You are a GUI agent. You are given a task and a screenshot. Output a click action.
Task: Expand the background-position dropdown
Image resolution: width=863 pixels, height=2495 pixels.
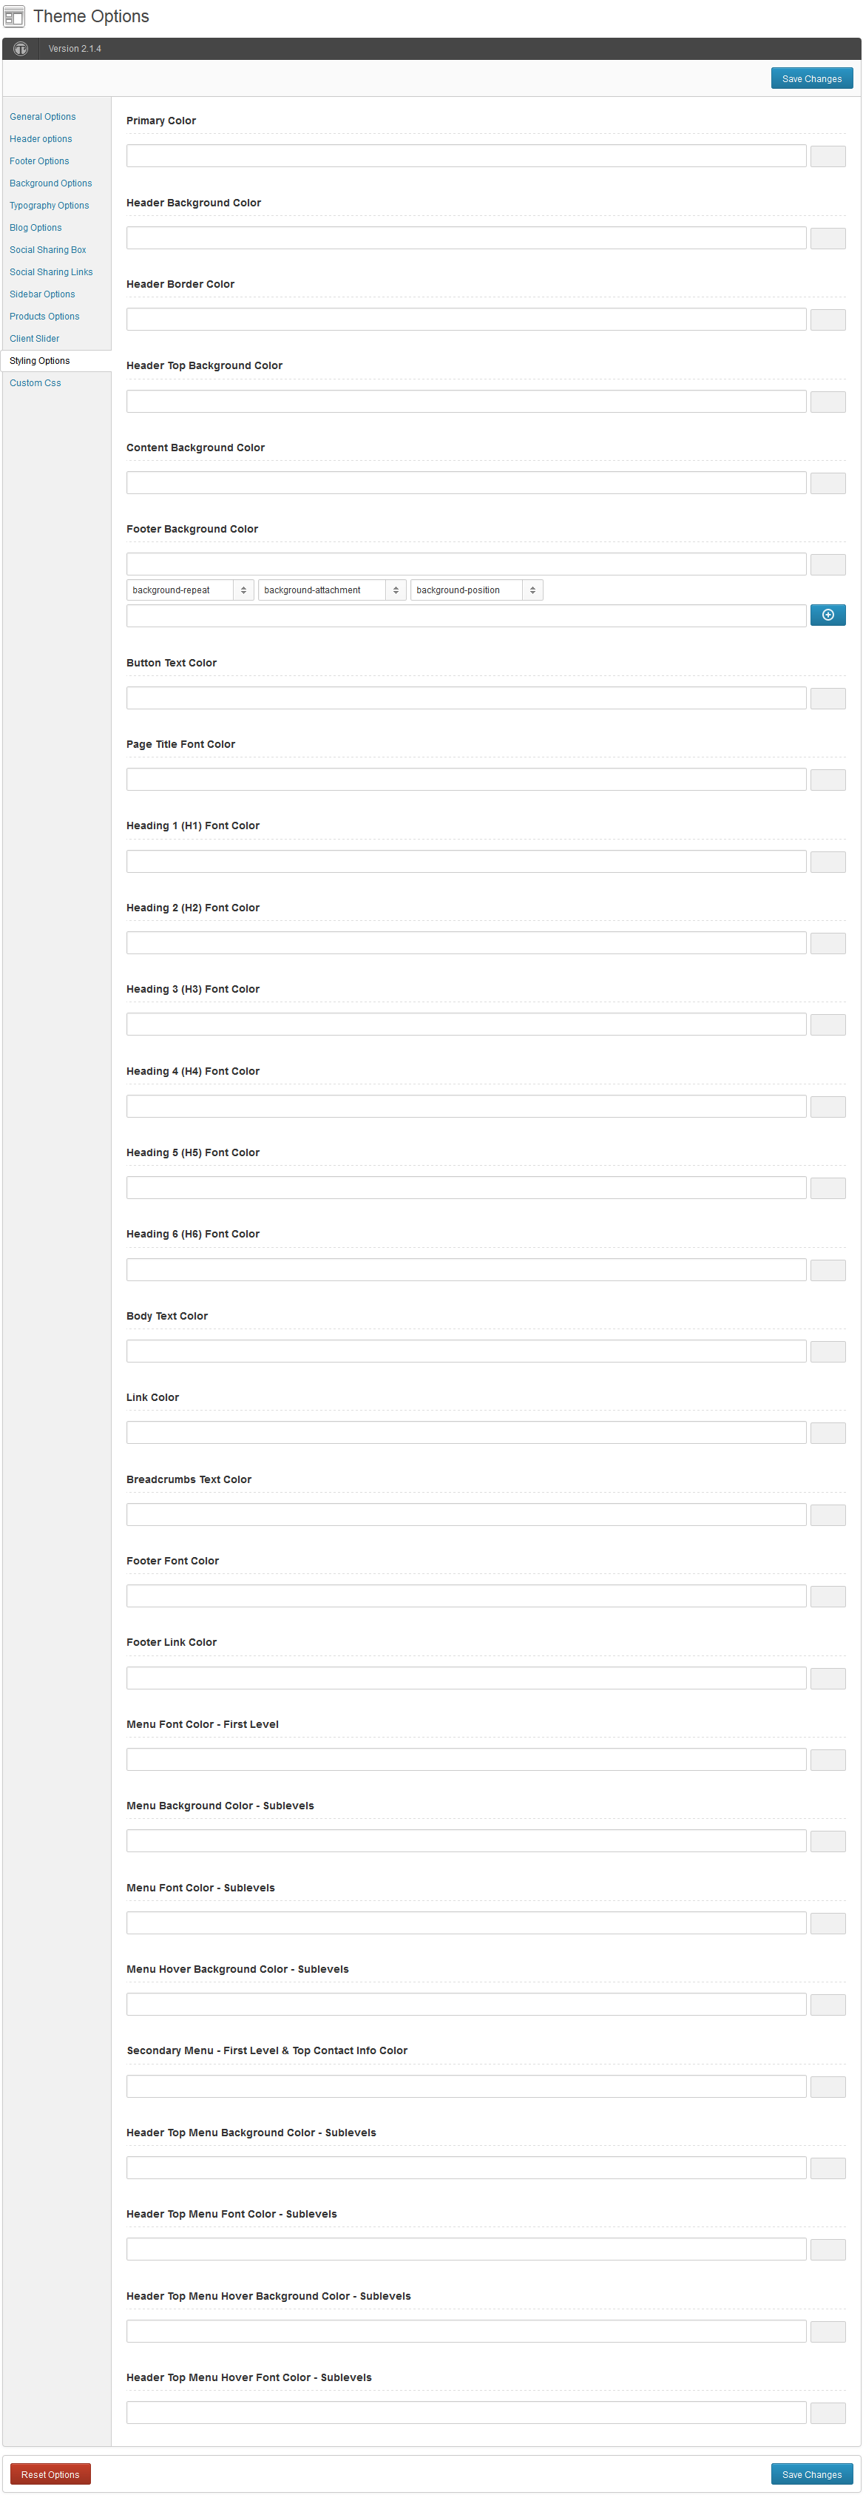(x=476, y=590)
